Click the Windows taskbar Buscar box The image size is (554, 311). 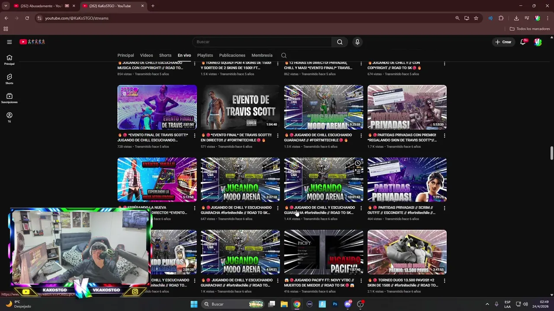click(233, 304)
